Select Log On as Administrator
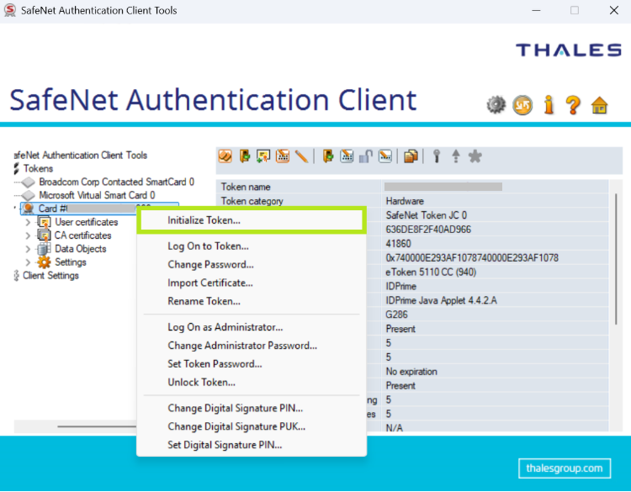Screen dimensions: 631x492 click(x=252, y=327)
